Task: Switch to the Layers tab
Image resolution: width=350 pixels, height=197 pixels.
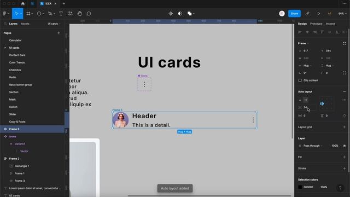Action: (13, 24)
